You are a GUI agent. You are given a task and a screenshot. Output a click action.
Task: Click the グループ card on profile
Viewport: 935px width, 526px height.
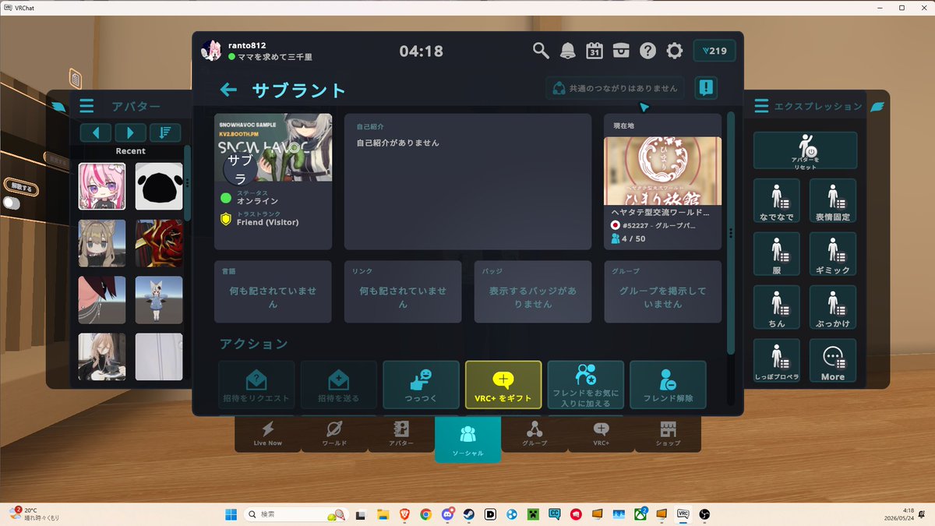[x=663, y=291]
